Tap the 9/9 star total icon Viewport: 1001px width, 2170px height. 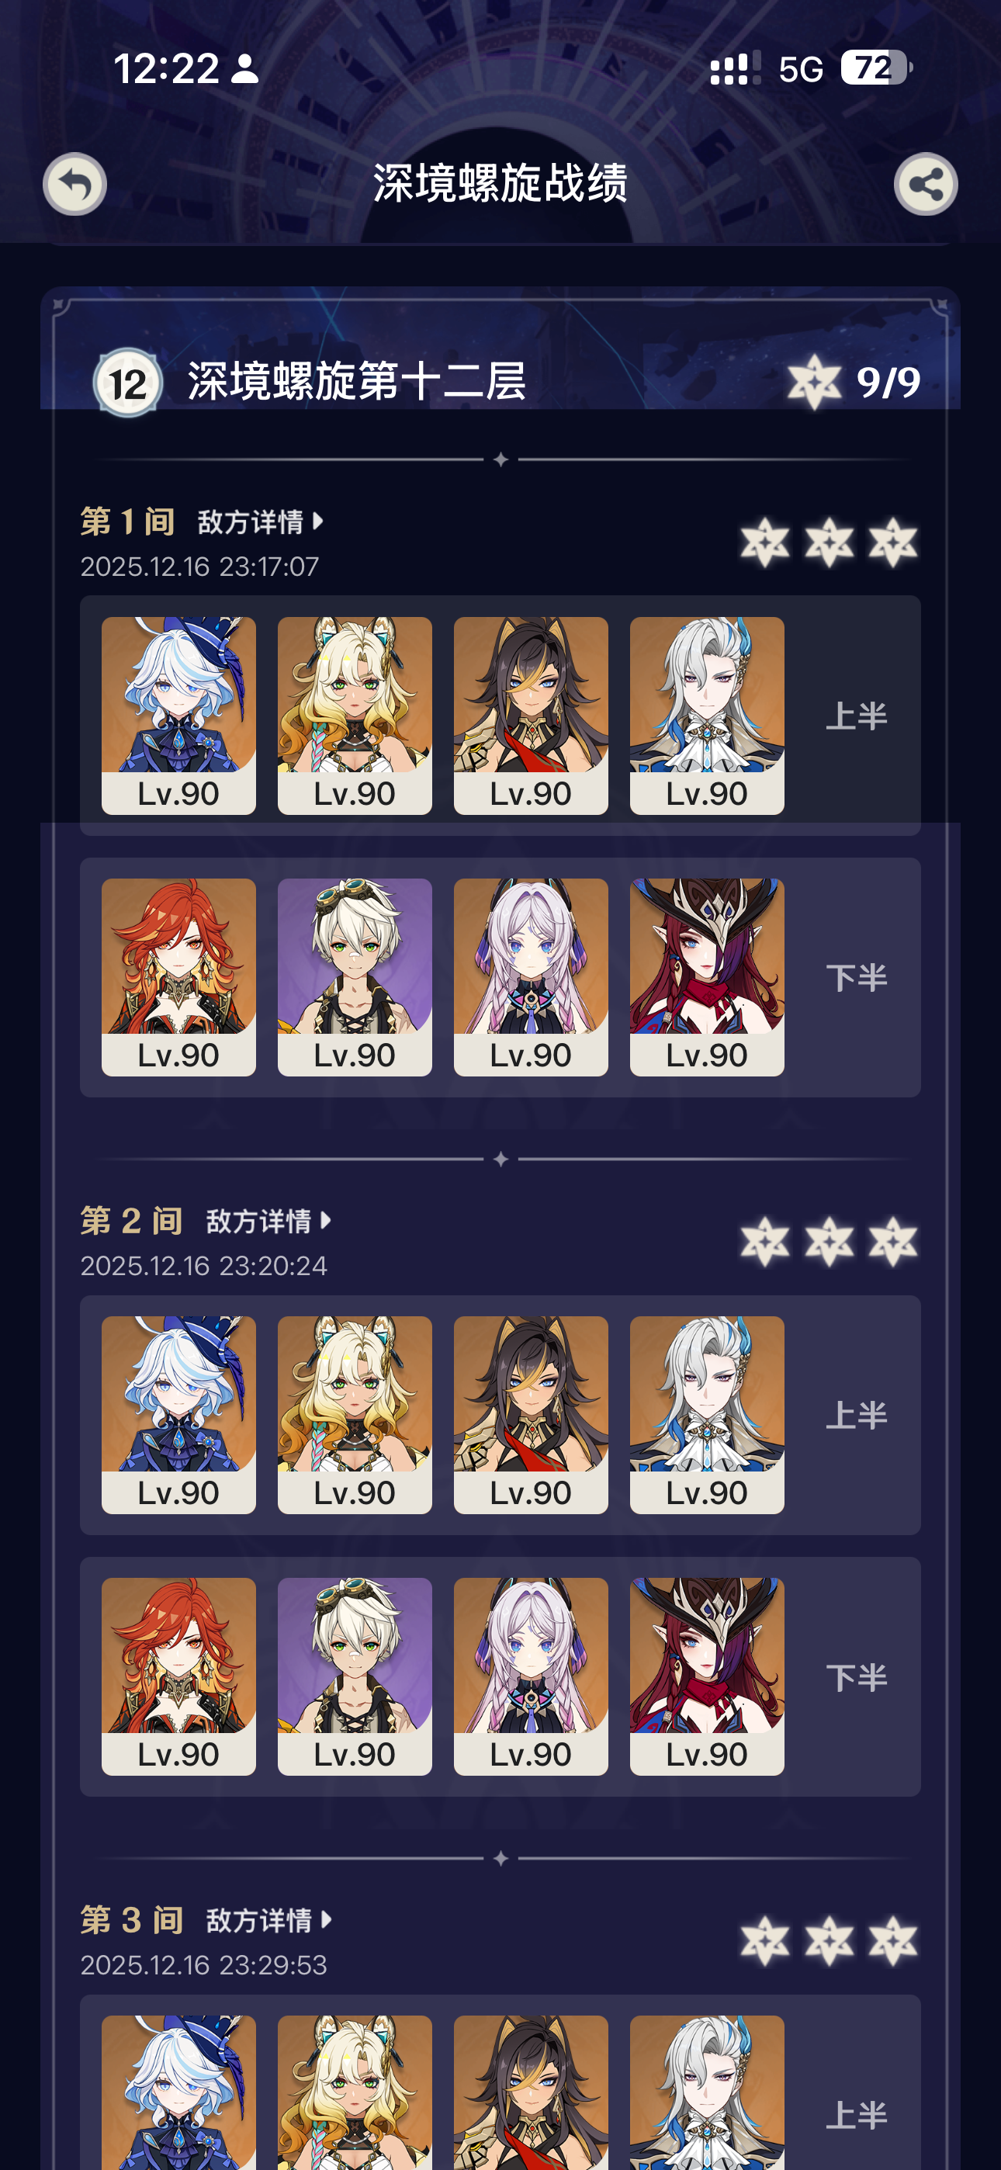coord(814,383)
